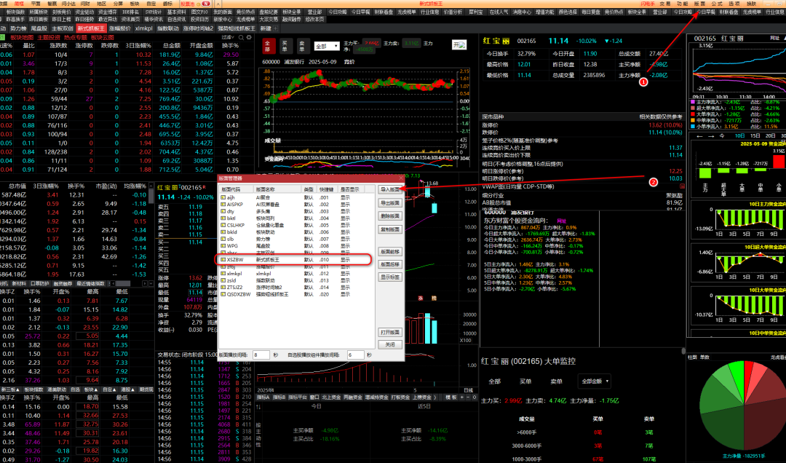Image resolution: width=786 pixels, height=463 pixels.
Task: Open the 公式 menu in title bar
Action: tap(717, 4)
